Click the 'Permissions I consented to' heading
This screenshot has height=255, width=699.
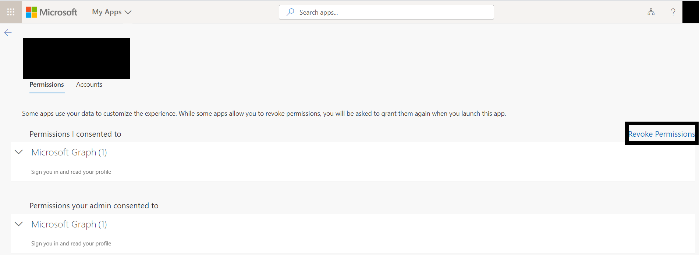pyautogui.click(x=75, y=134)
